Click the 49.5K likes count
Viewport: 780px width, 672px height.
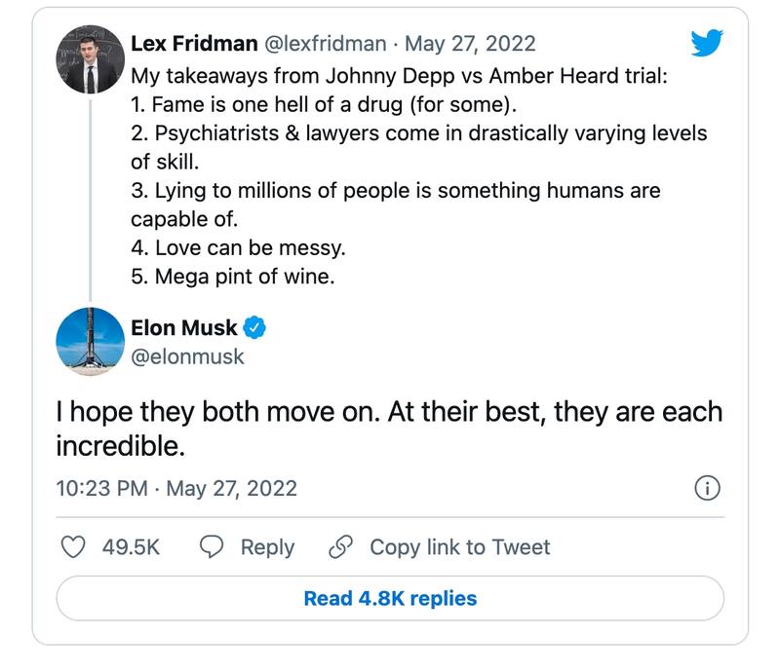tap(131, 547)
